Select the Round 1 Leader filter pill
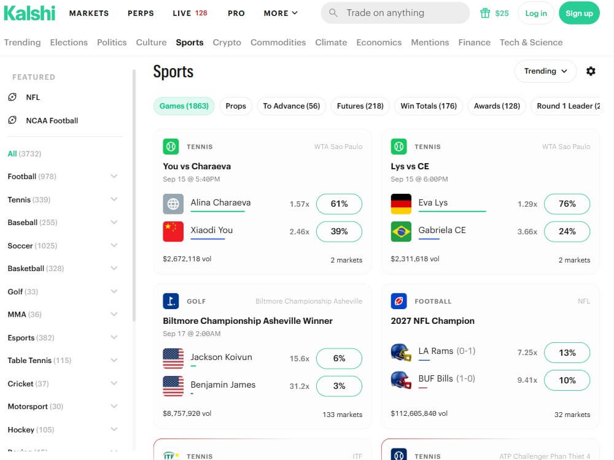The width and height of the screenshot is (614, 460). coord(565,106)
